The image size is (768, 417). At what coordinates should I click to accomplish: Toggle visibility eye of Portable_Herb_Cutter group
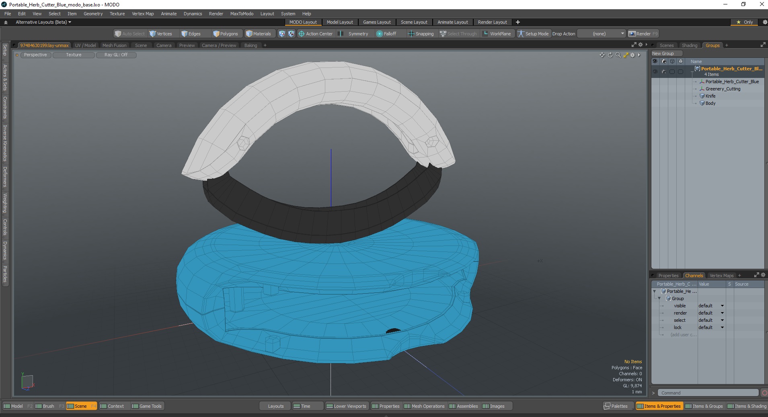655,72
